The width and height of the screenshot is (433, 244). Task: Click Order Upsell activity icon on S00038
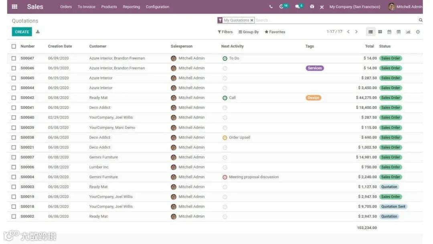point(225,138)
